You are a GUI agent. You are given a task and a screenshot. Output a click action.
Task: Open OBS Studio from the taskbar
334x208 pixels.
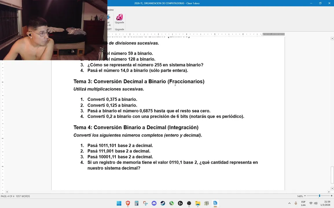click(189, 203)
